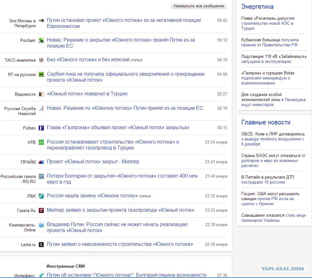Open Подстанция 110 кВ «Забайкальск» story
Viewport: 312px width, 278px height.
274,59
